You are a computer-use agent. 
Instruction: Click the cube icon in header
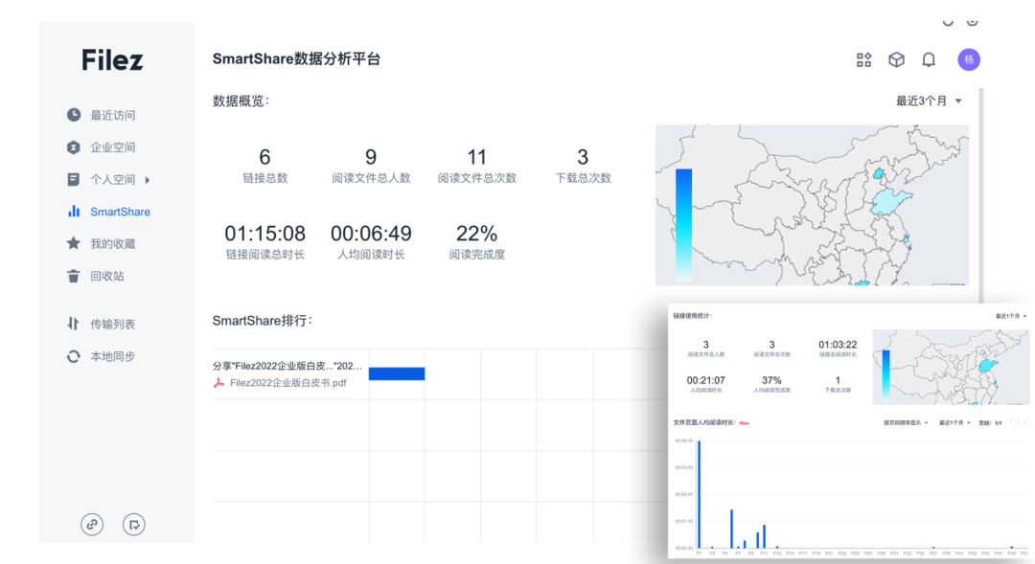(896, 60)
